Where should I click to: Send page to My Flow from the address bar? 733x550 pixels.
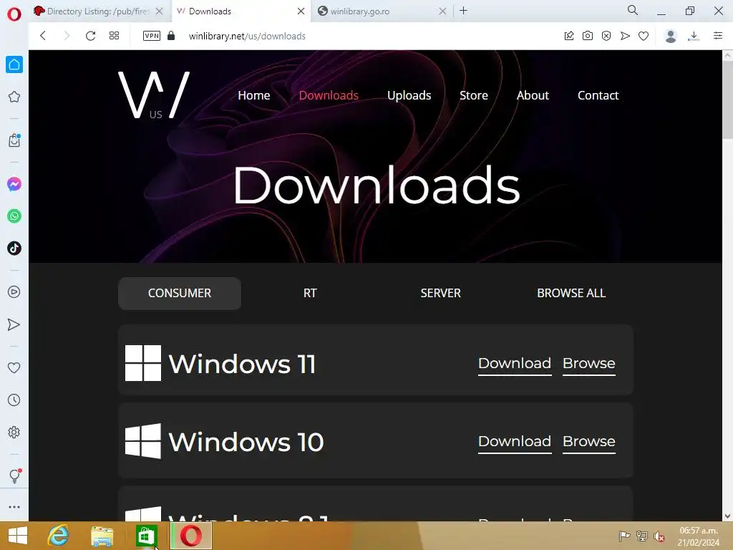tap(625, 36)
